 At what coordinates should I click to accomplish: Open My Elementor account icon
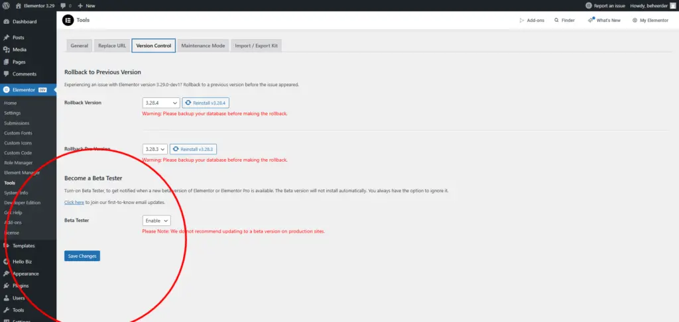635,21
